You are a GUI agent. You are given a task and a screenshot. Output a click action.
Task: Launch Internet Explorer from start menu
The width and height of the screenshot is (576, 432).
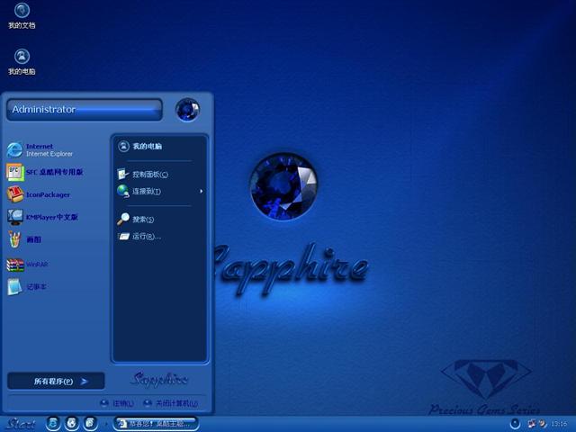pyautogui.click(x=40, y=150)
